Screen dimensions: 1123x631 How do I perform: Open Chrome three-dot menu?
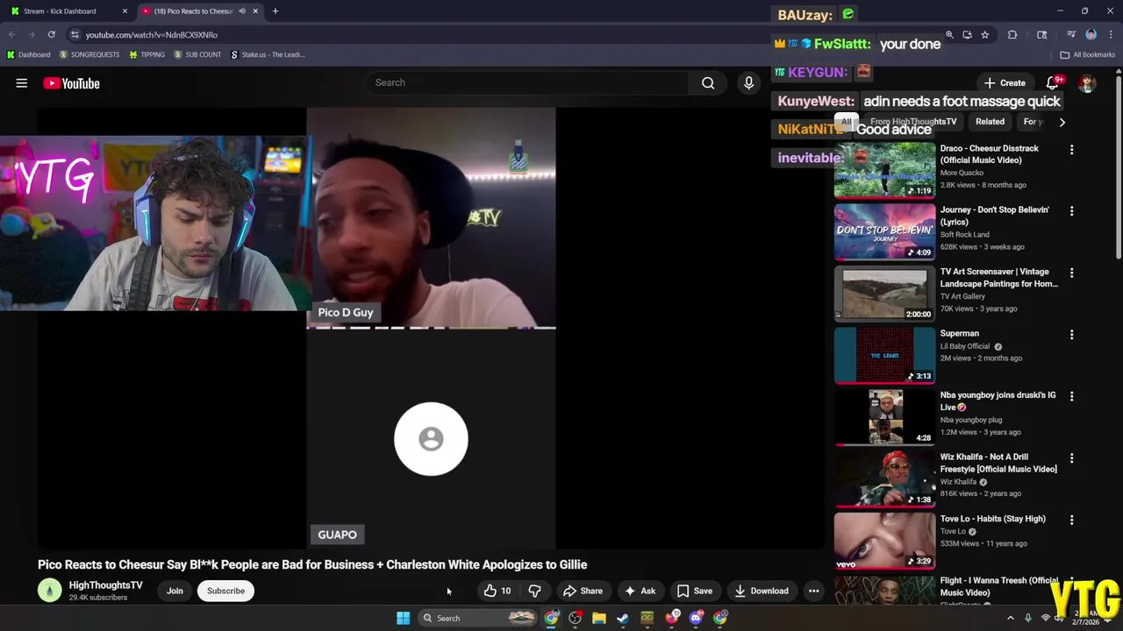pos(1111,34)
